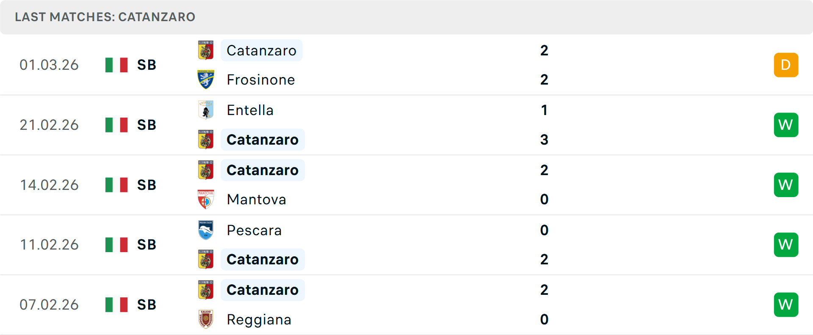Click the Reggiana club crest
The width and height of the screenshot is (813, 335).
coord(206,319)
